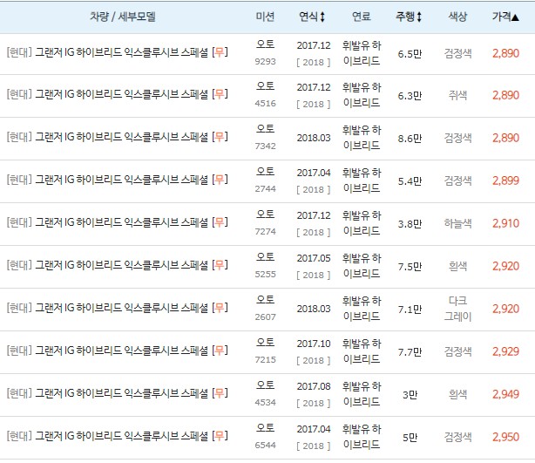The width and height of the screenshot is (535, 463).
Task: Click the 2,929 price
Action: tap(505, 351)
